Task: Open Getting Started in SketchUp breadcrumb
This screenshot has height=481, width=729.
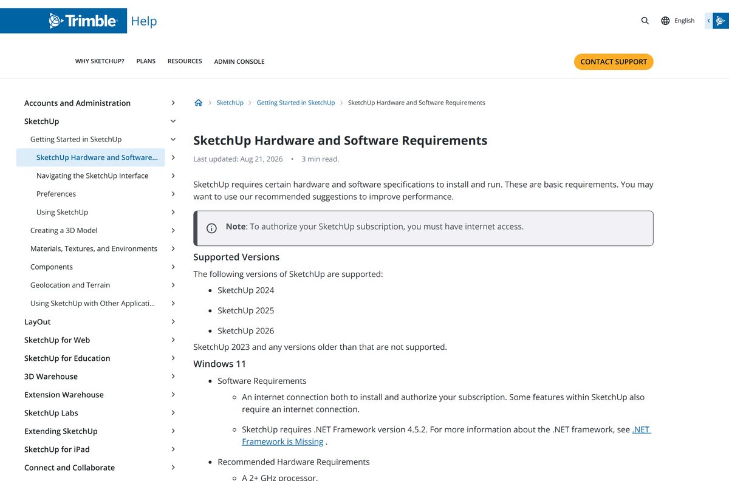Action: click(296, 103)
